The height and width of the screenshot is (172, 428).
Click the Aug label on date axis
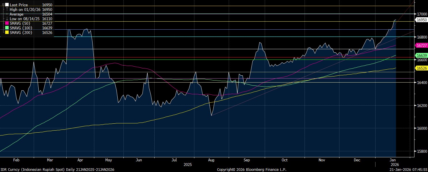click(x=211, y=160)
